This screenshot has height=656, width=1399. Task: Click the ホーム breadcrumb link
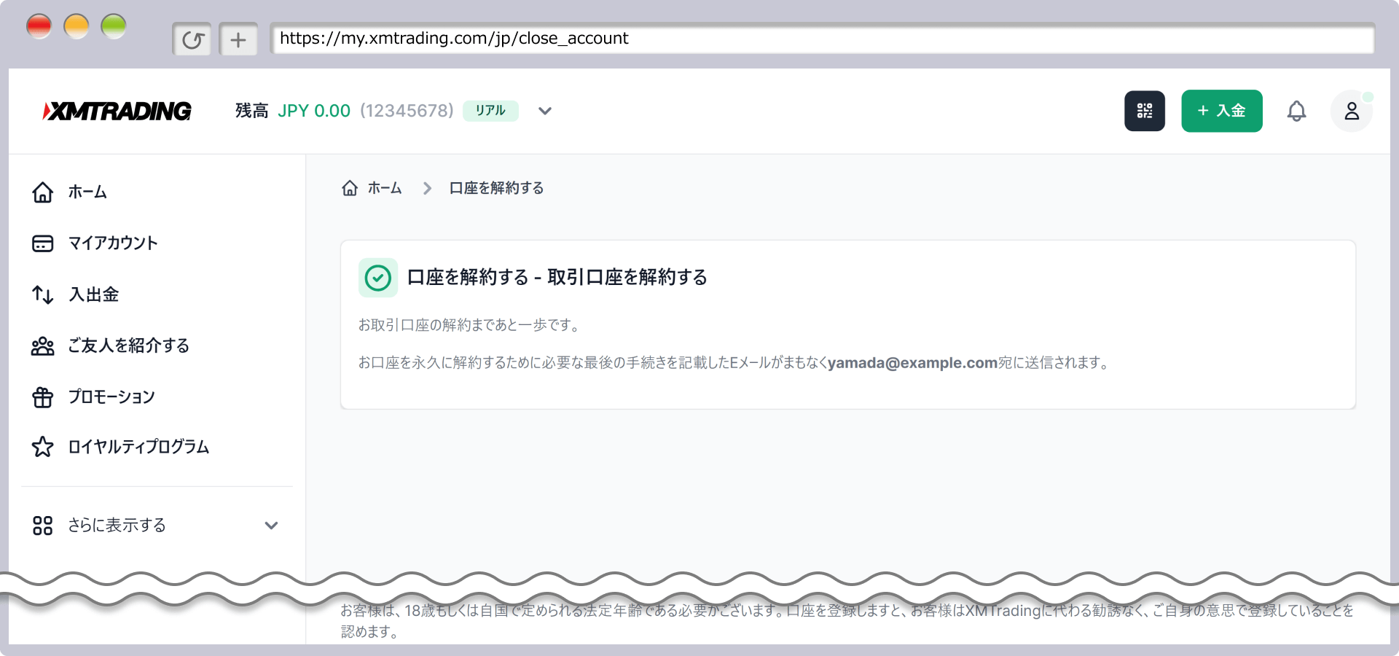(x=384, y=188)
